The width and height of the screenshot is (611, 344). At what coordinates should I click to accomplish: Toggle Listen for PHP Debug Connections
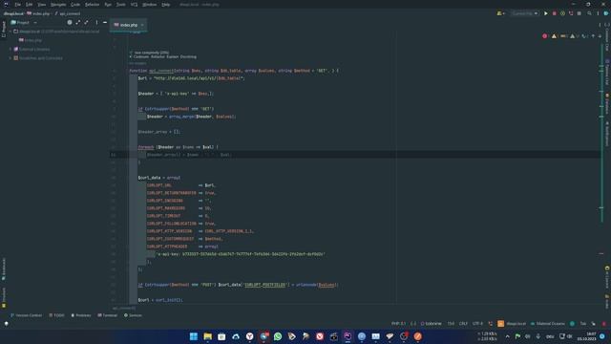pos(571,13)
